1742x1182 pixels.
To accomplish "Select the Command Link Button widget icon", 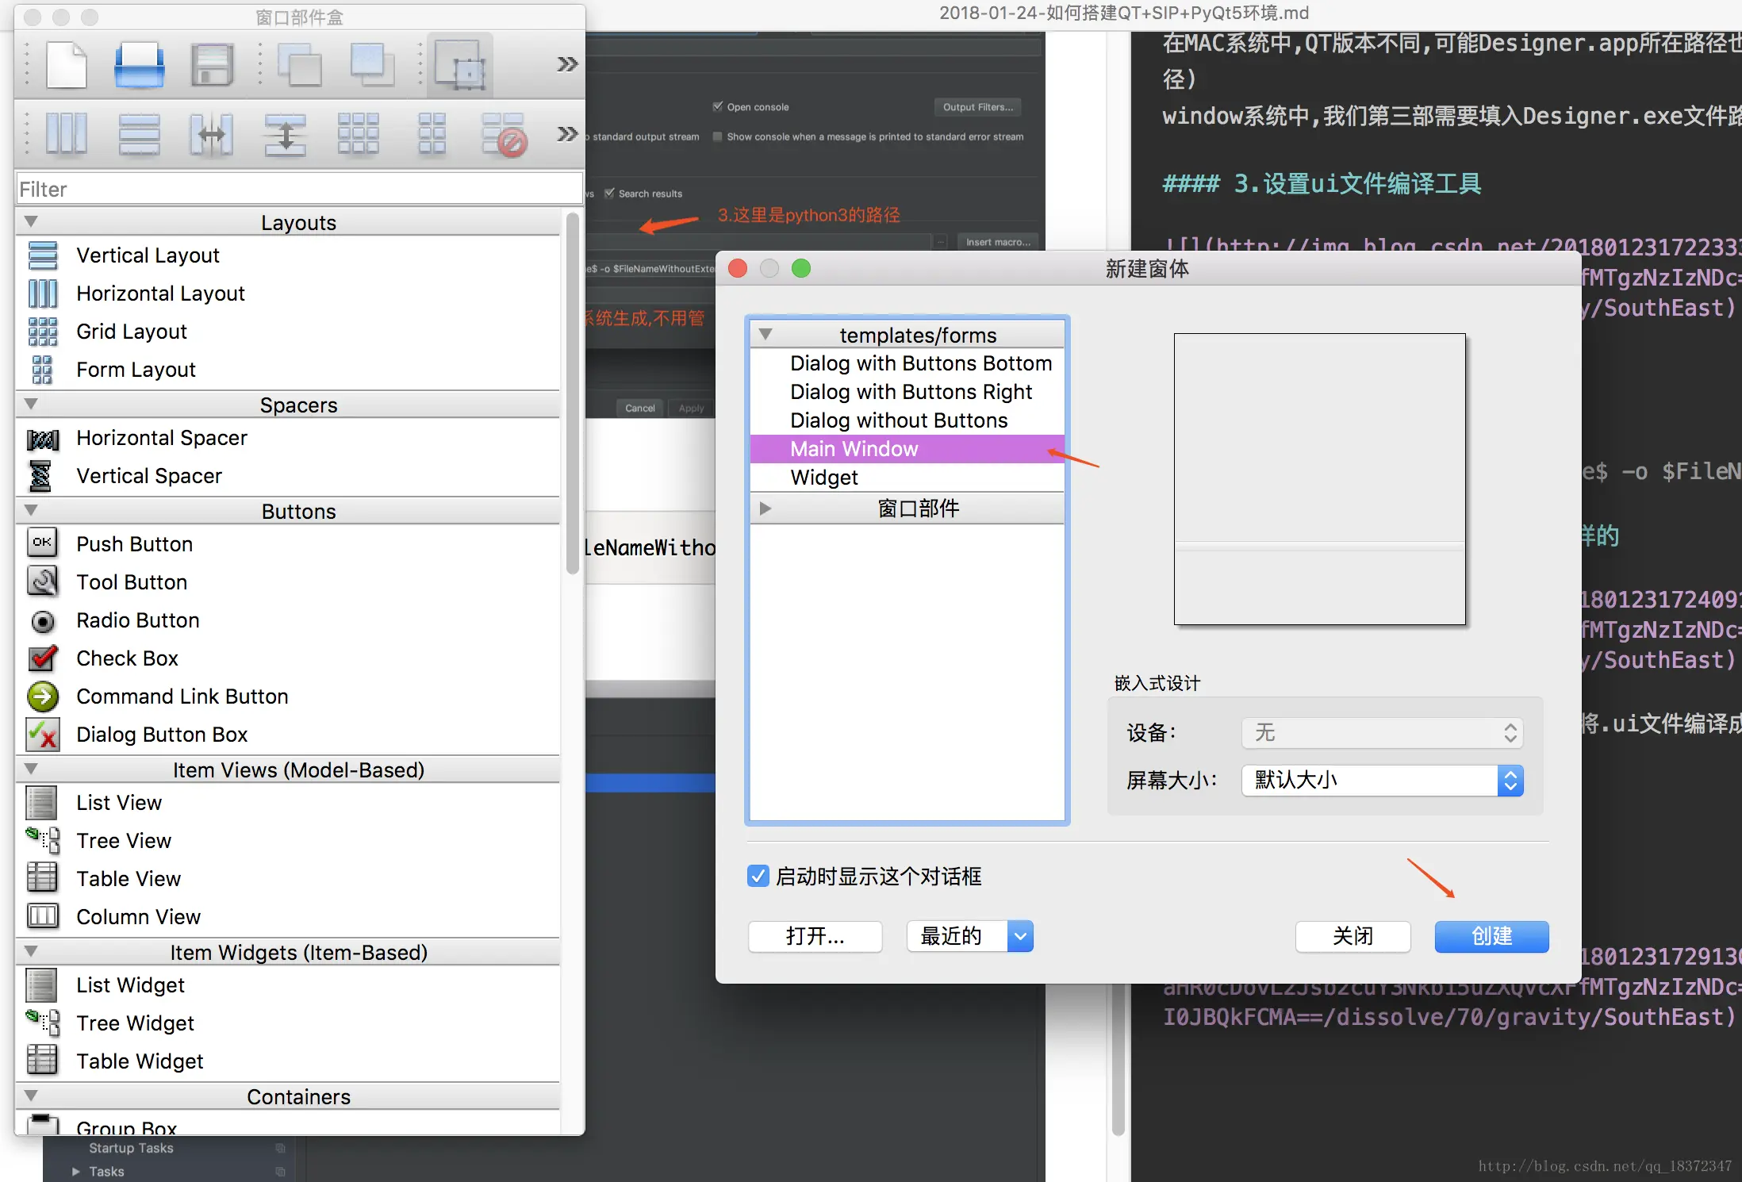I will coord(42,696).
